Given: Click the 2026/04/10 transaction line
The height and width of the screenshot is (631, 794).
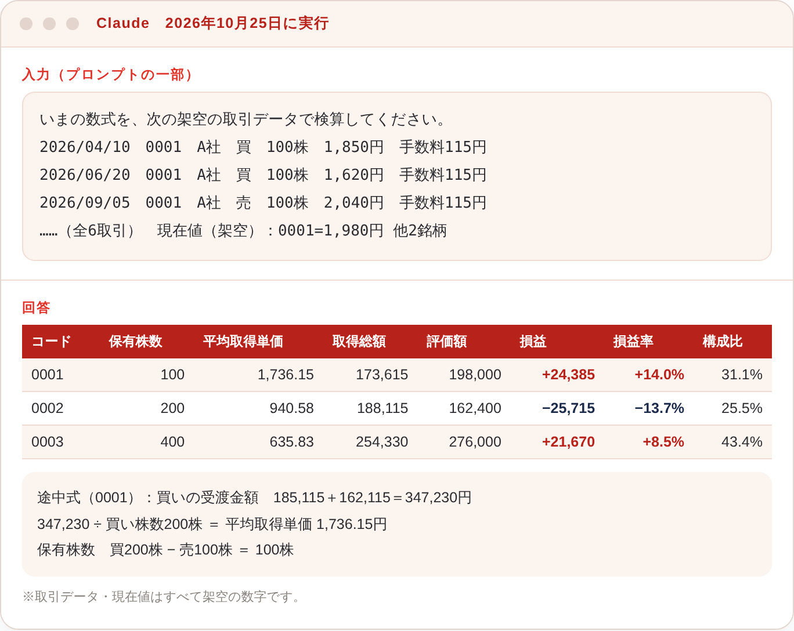Looking at the screenshot, I should click(x=263, y=147).
